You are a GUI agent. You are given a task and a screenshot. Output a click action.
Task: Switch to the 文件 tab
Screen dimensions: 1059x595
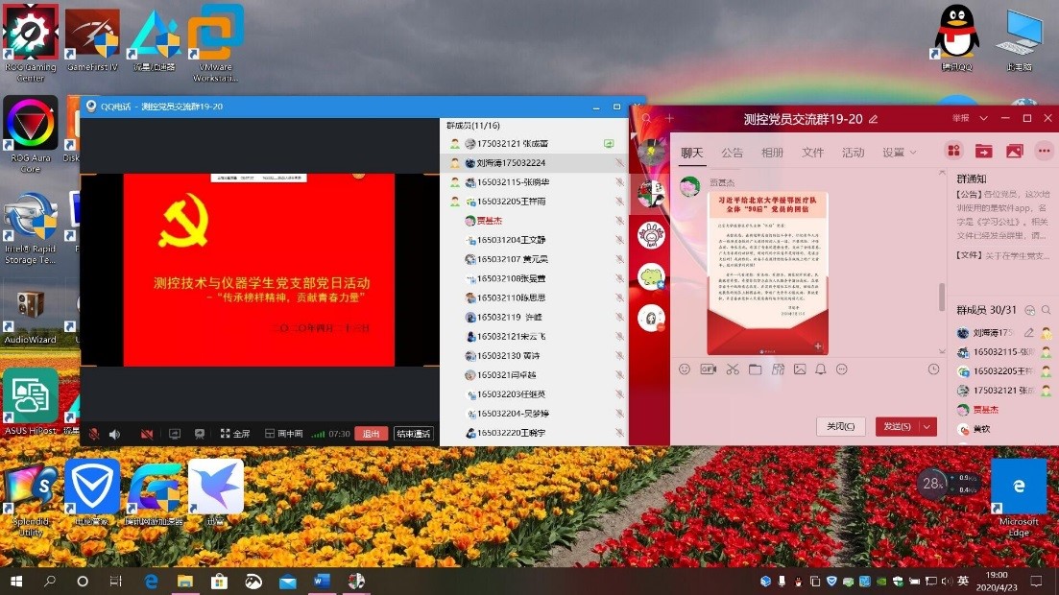point(812,153)
